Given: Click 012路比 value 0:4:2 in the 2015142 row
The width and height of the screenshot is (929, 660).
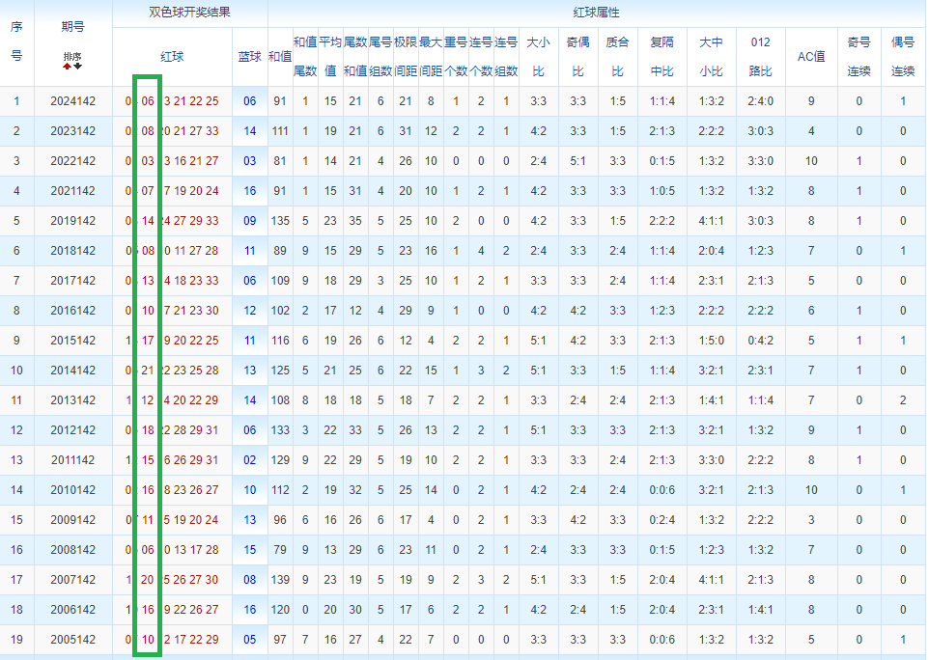Looking at the screenshot, I should pyautogui.click(x=760, y=341).
